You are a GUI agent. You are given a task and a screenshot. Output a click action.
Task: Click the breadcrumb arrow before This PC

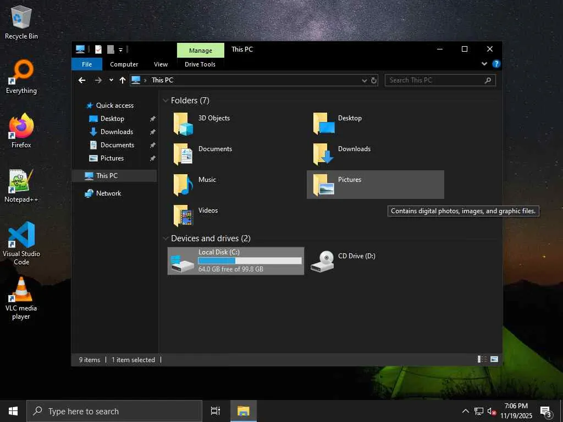(145, 80)
